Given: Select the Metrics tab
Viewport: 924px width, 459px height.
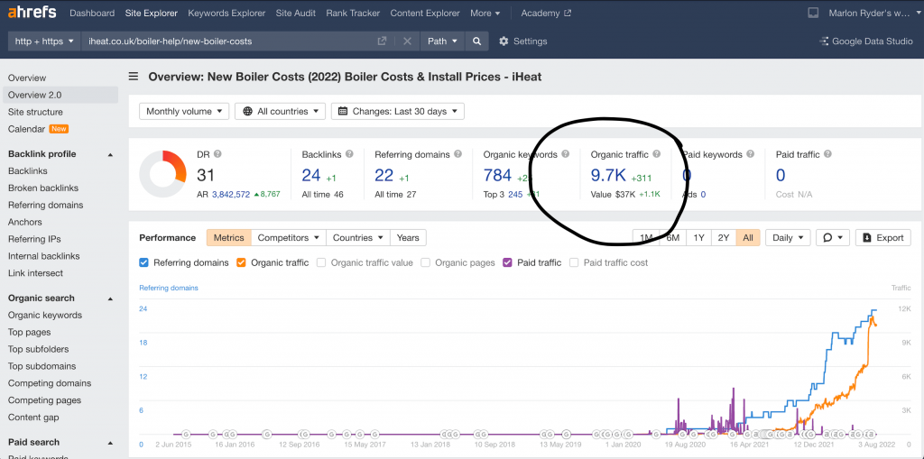Looking at the screenshot, I should click(228, 237).
